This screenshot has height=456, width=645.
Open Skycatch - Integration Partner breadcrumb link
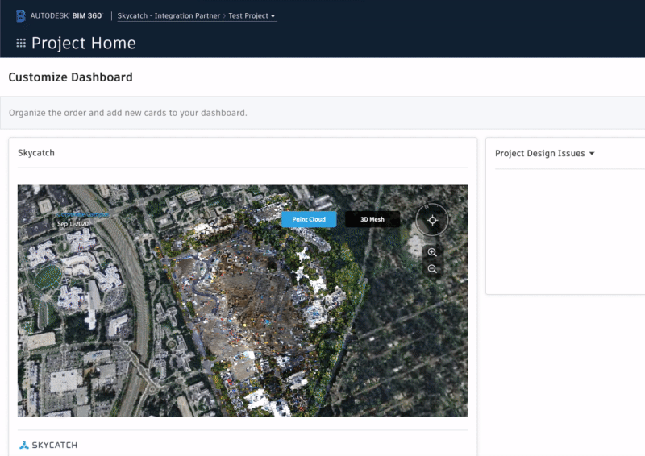(169, 15)
